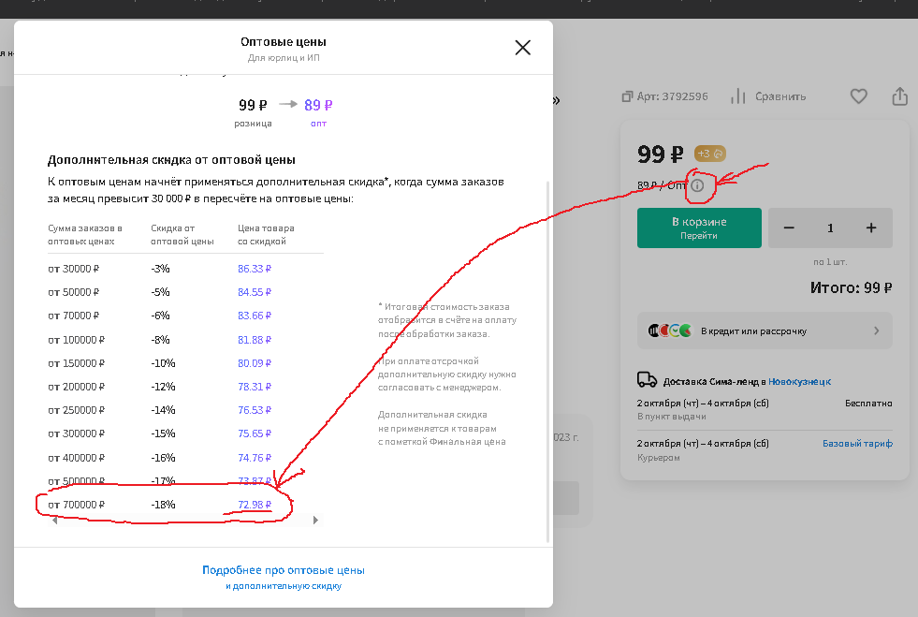The image size is (918, 617).
Task: Click the quantity input field
Action: point(830,228)
